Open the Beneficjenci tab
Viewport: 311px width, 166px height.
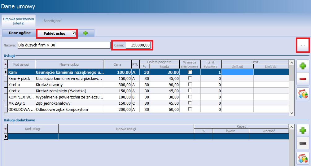tap(53, 21)
